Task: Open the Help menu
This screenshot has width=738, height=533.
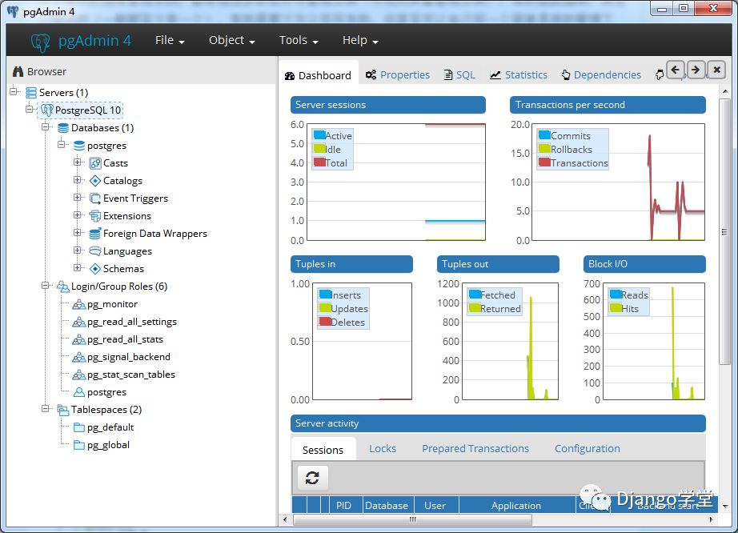Action: (x=360, y=41)
